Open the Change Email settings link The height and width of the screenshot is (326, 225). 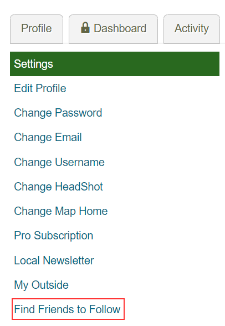(48, 137)
